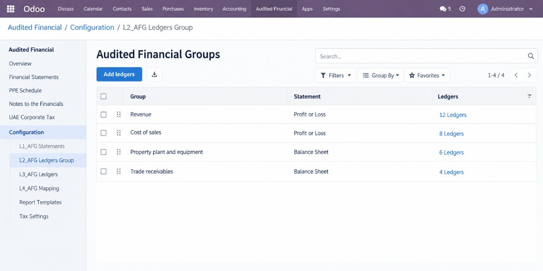Open the 4 Ledgers link

click(x=451, y=172)
